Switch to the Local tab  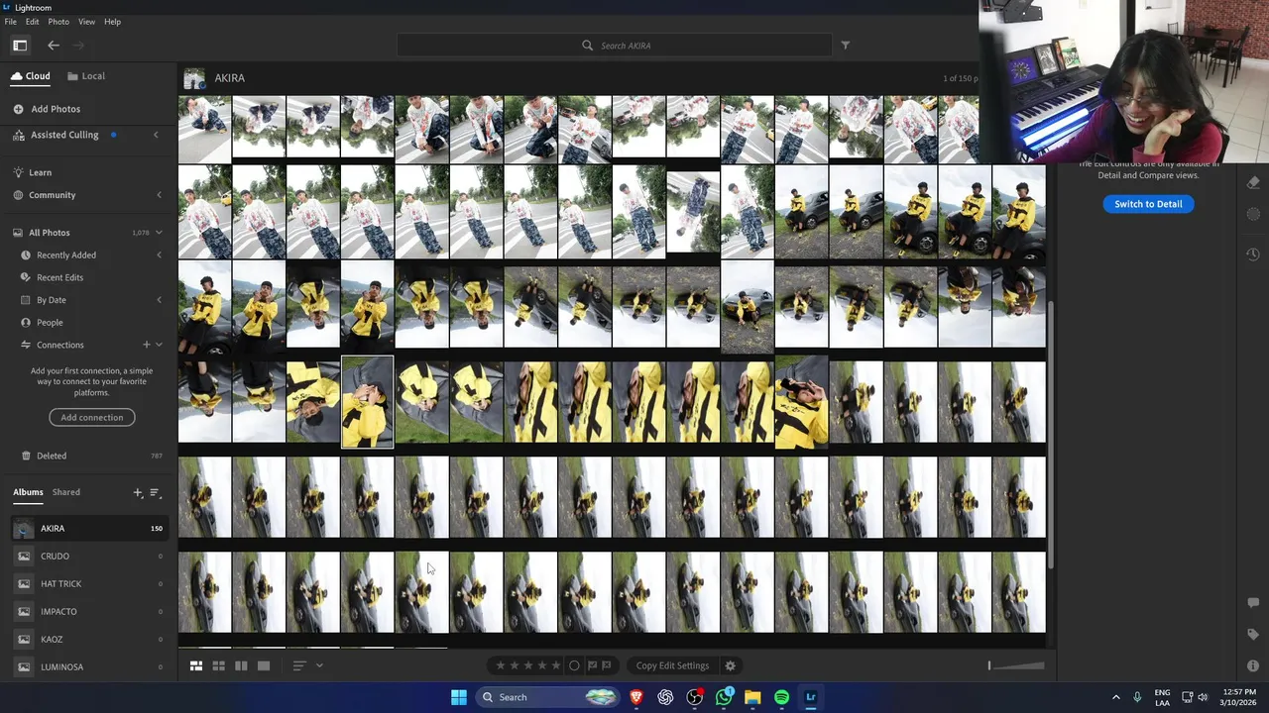click(86, 76)
